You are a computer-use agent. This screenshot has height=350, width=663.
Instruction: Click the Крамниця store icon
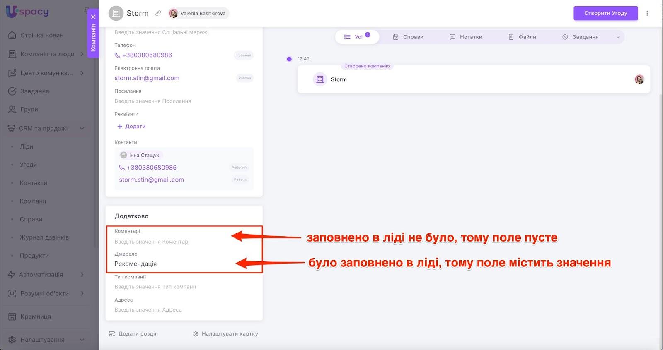(12, 316)
